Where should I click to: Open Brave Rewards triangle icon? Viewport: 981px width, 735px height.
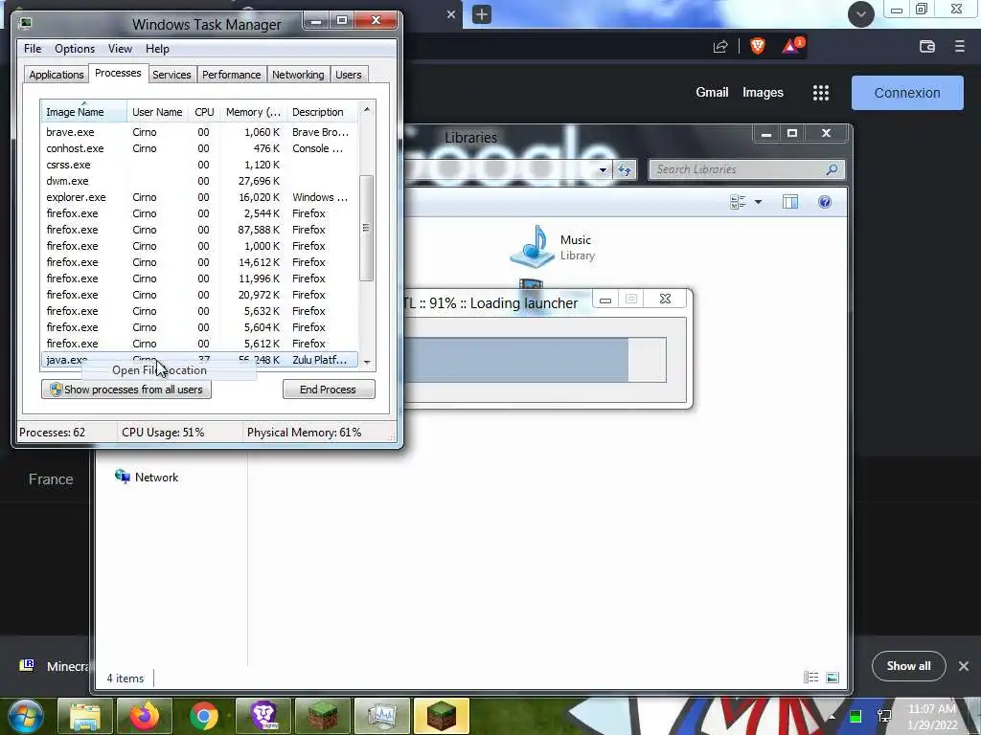790,46
